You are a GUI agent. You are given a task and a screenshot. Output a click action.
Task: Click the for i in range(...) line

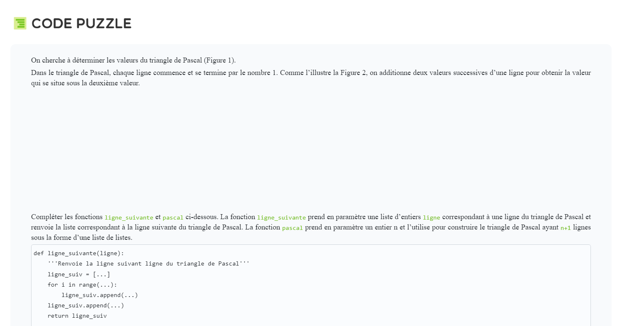(83, 285)
